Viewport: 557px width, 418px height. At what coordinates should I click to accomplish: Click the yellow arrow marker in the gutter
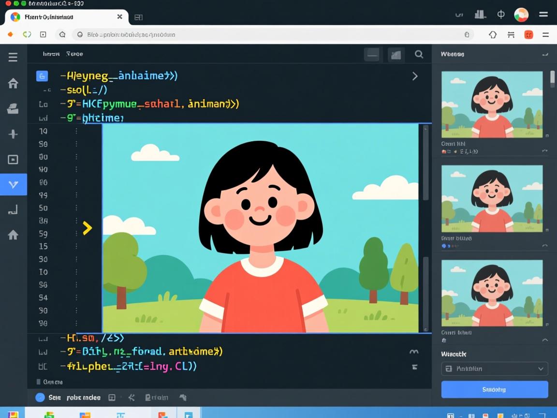(87, 228)
